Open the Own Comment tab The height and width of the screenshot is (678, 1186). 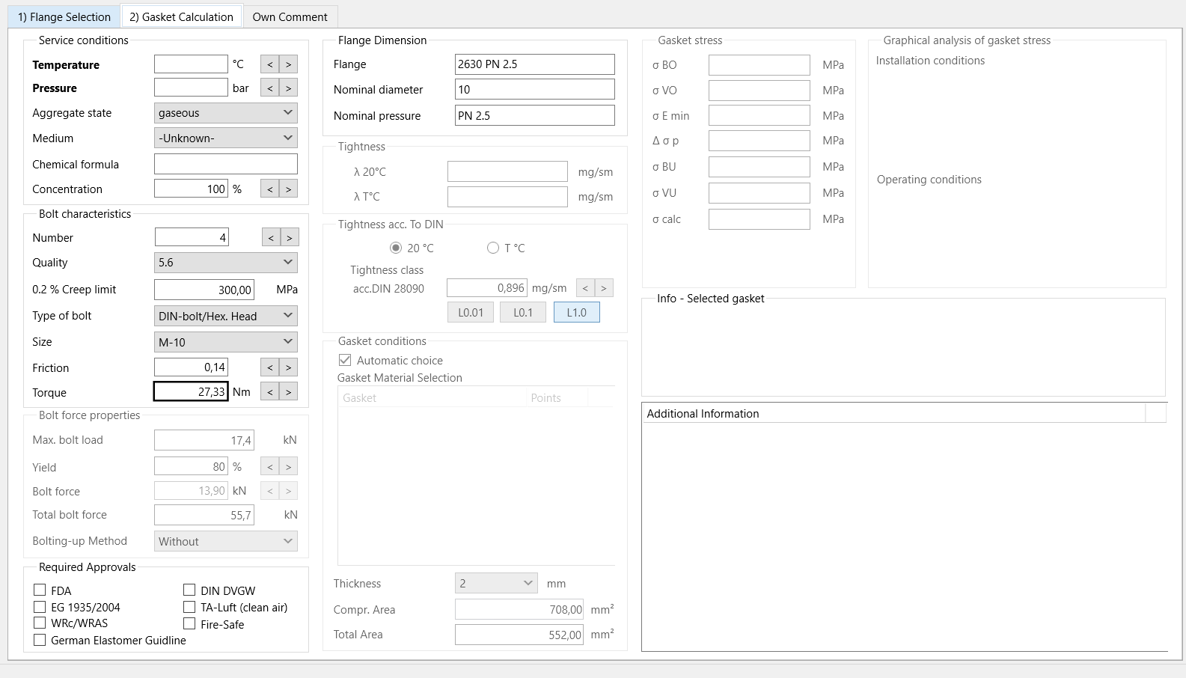290,16
